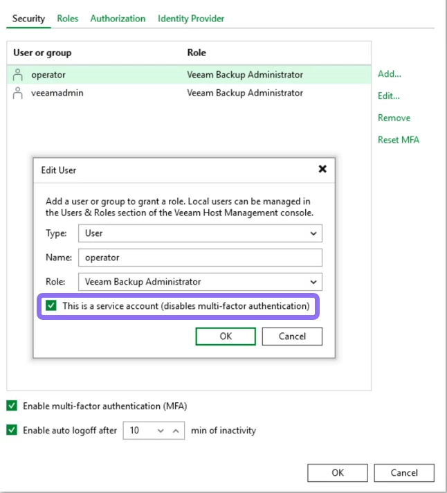This screenshot has width=447, height=493.
Task: Open the Role dropdown in Edit User
Action: tap(200, 282)
